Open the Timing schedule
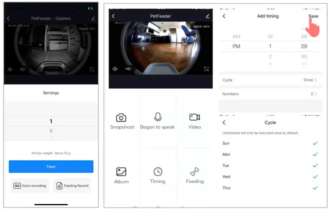The image size is (330, 210). [x=157, y=176]
